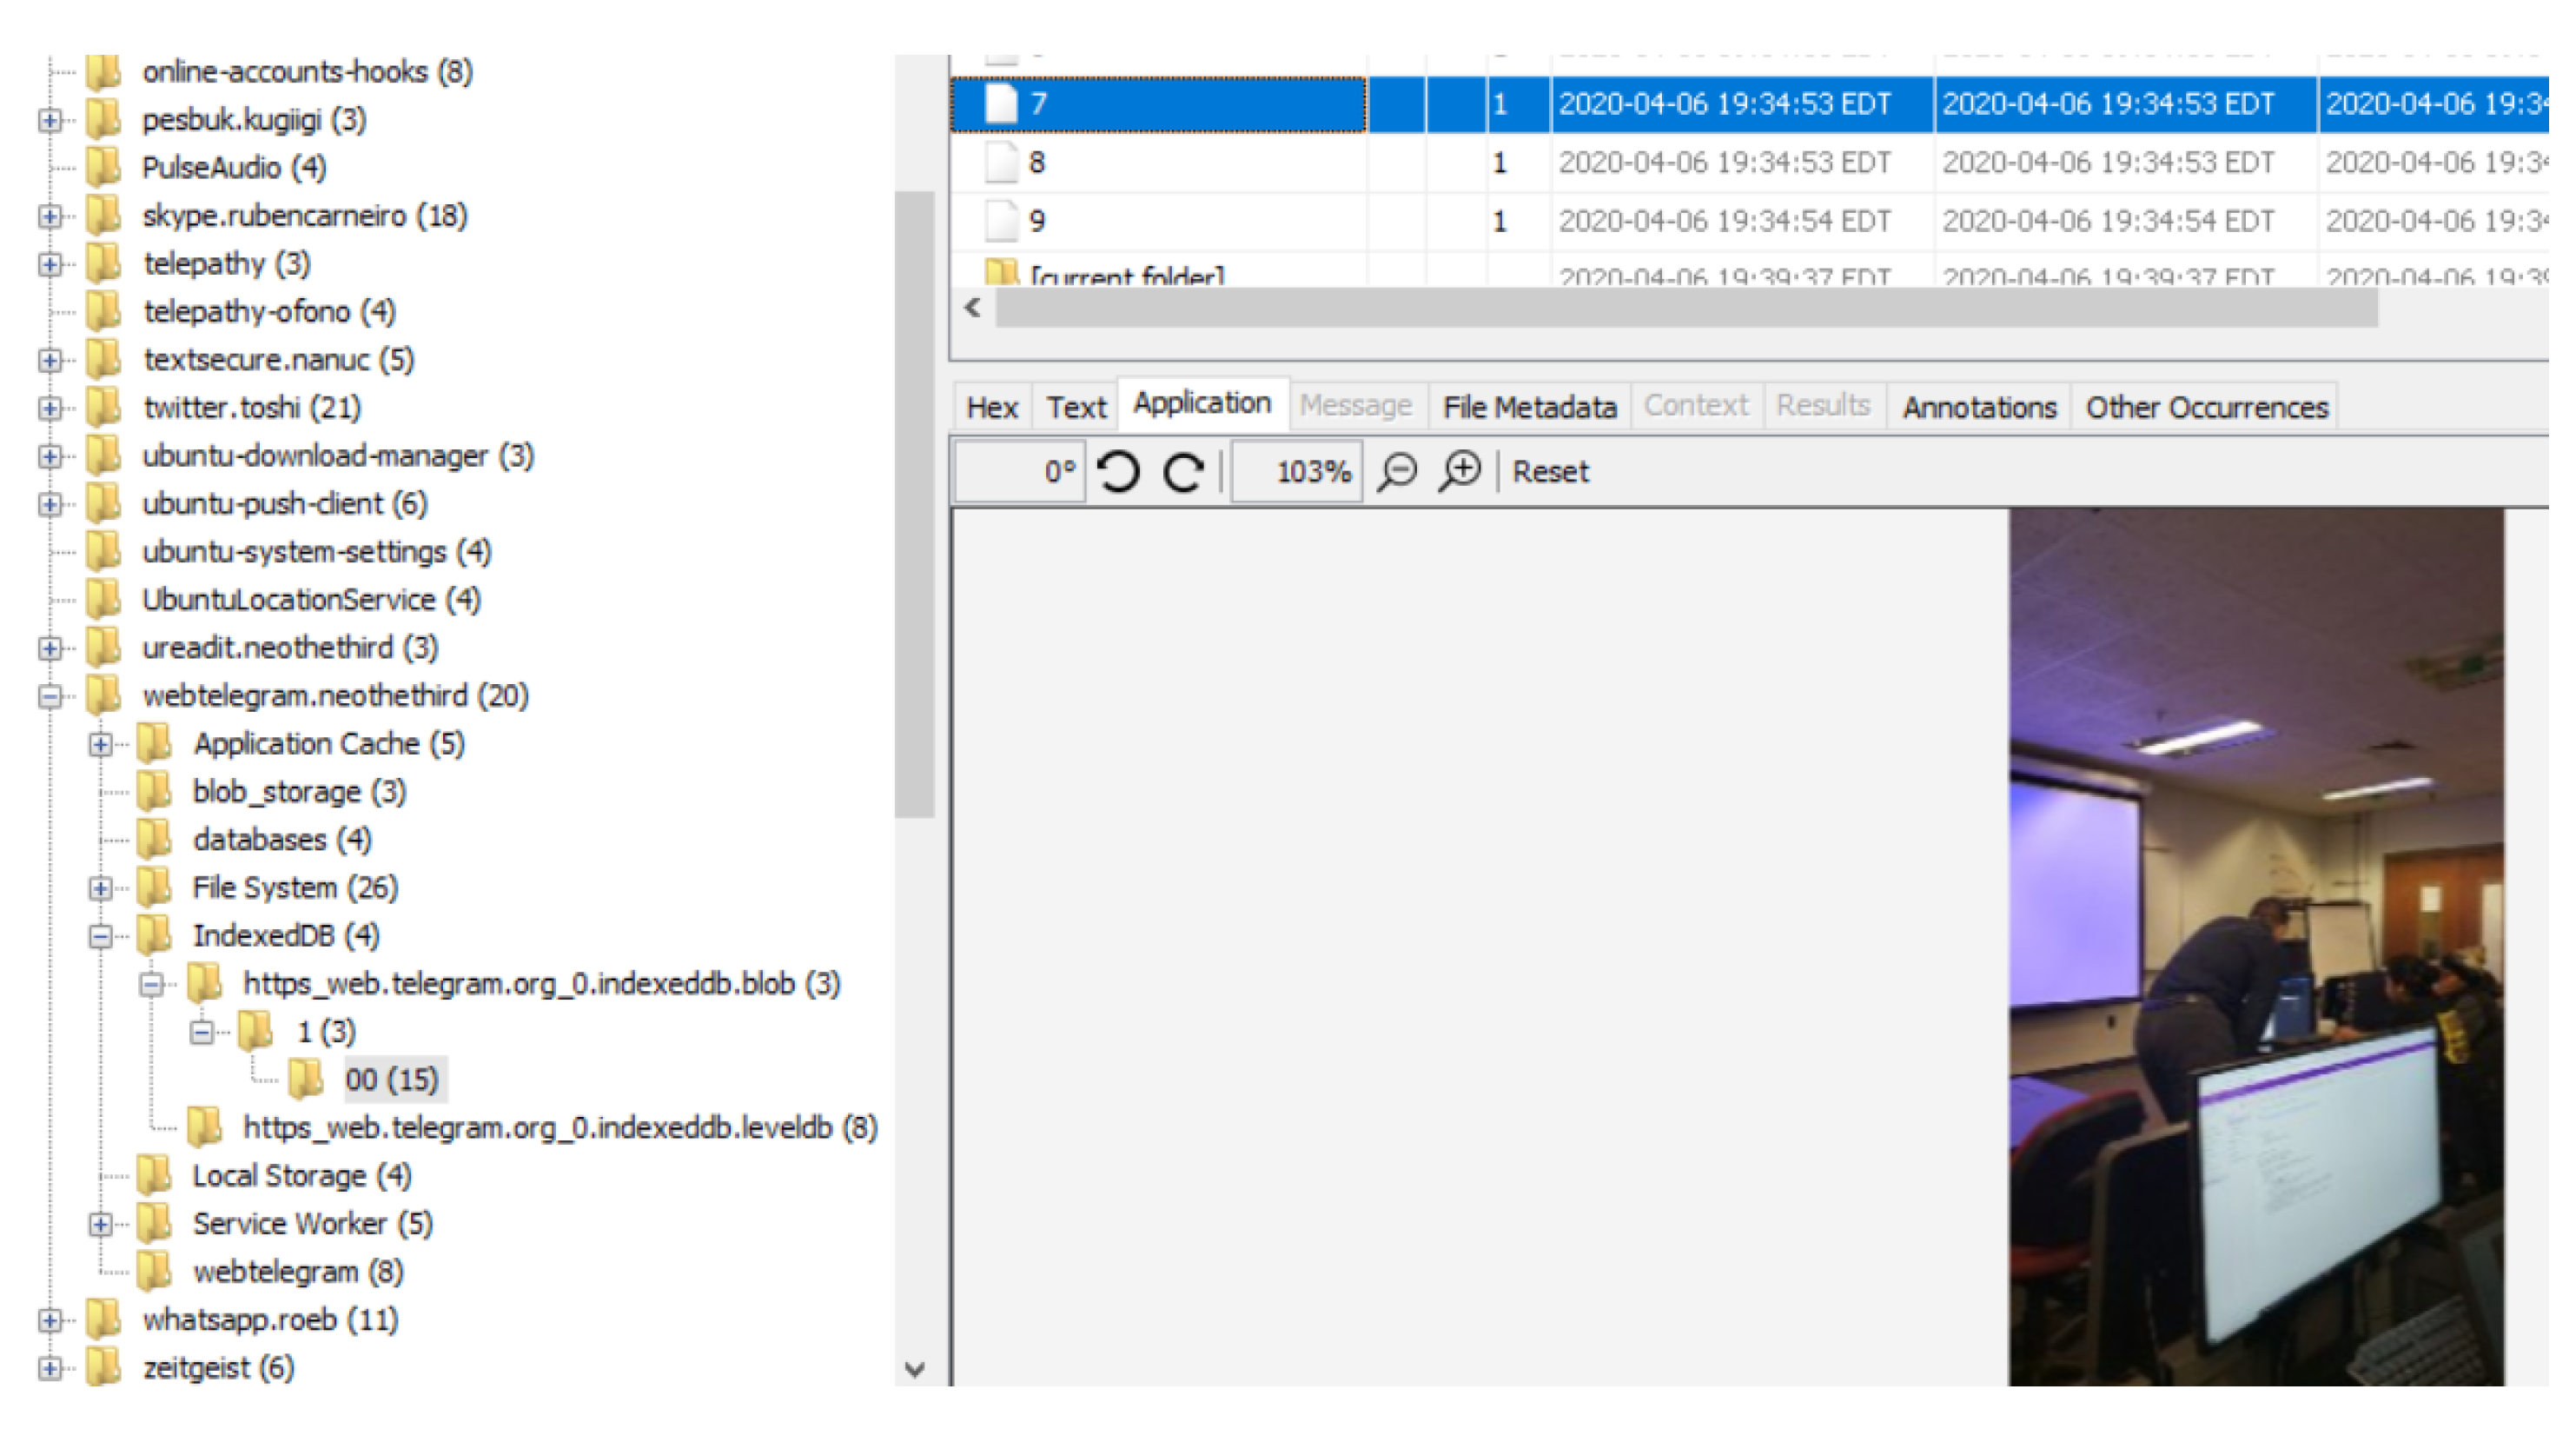Expand twitter.toshi folder node
This screenshot has width=2576, height=1429.
(x=50, y=409)
